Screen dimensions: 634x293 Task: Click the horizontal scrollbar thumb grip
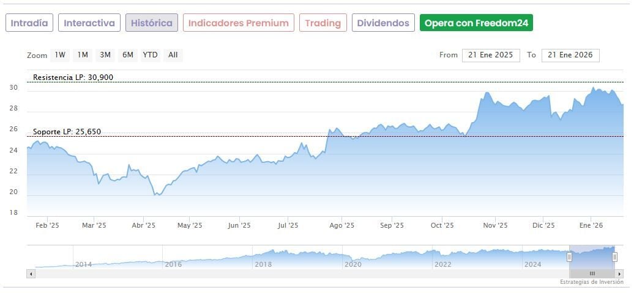[592, 274]
